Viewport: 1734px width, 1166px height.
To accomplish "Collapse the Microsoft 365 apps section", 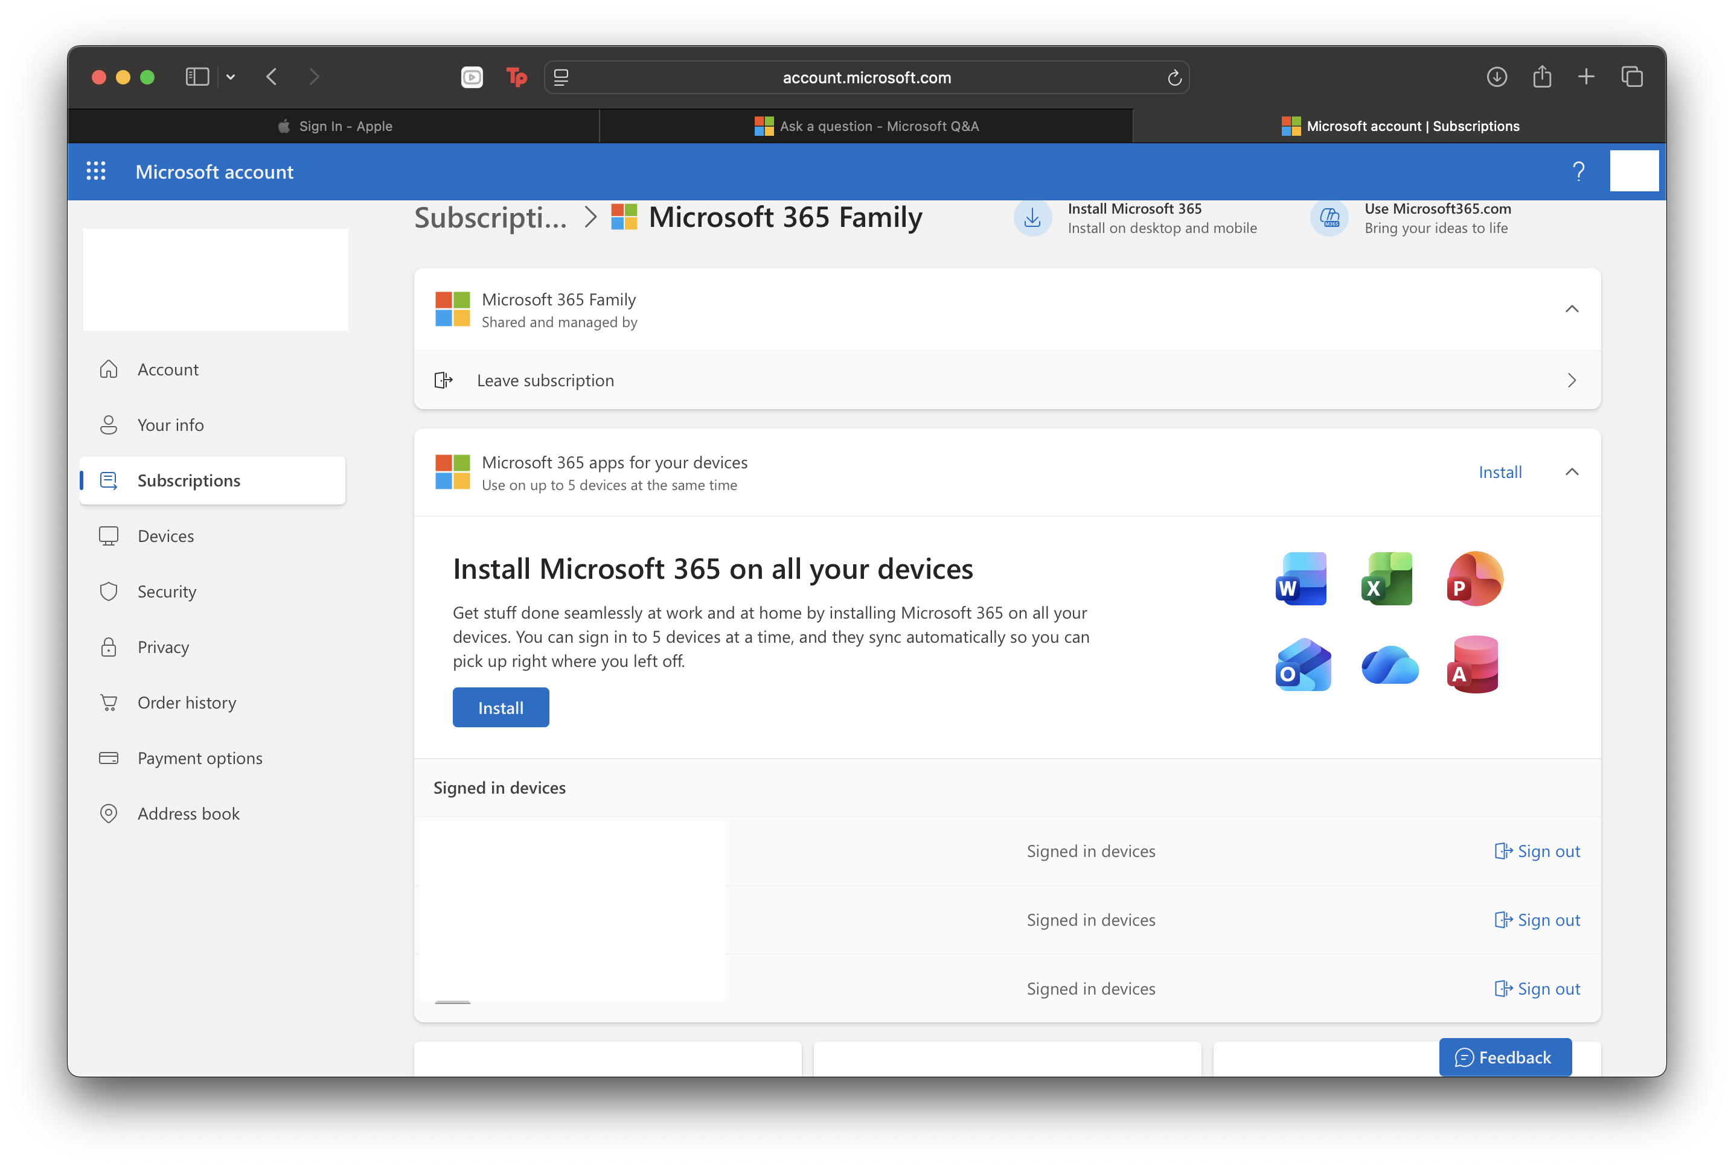I will click(x=1571, y=472).
